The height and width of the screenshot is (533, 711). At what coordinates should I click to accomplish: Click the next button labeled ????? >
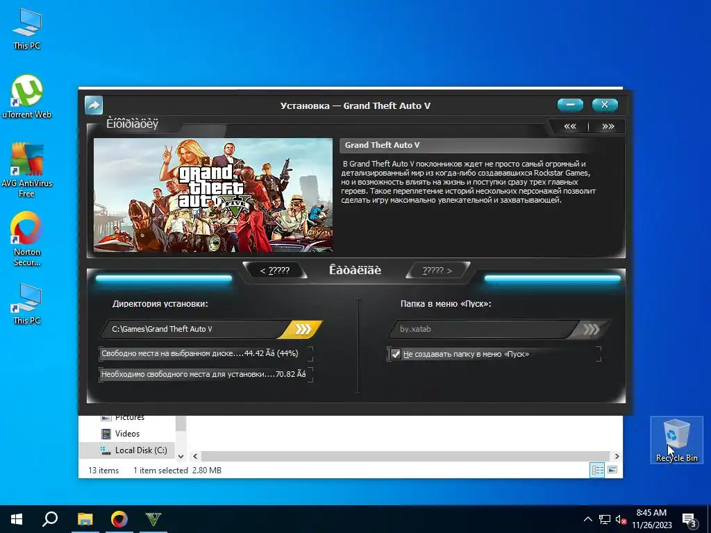pyautogui.click(x=437, y=271)
